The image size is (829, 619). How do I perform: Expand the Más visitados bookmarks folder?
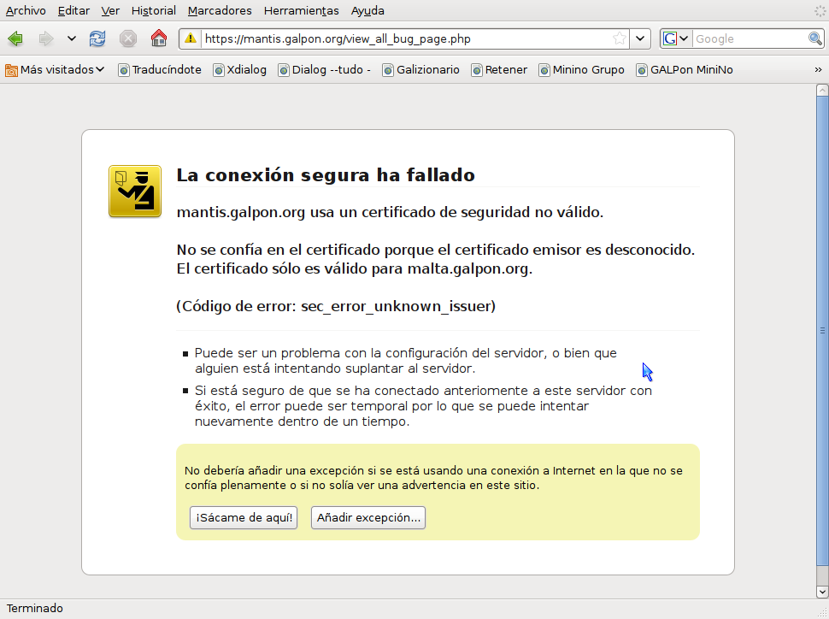coord(55,70)
